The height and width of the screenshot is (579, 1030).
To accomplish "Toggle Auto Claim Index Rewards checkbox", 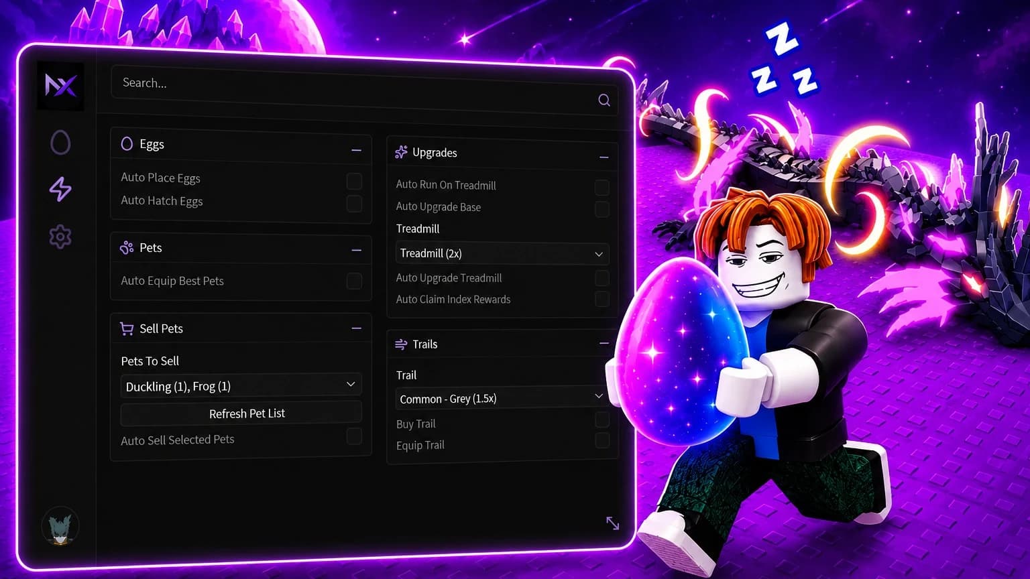I will pos(602,299).
